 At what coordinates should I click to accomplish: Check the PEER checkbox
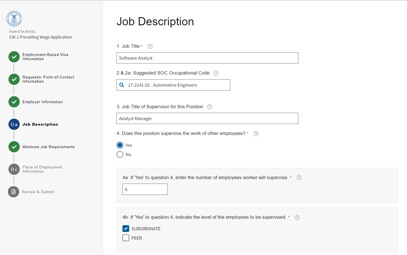[x=126, y=238]
